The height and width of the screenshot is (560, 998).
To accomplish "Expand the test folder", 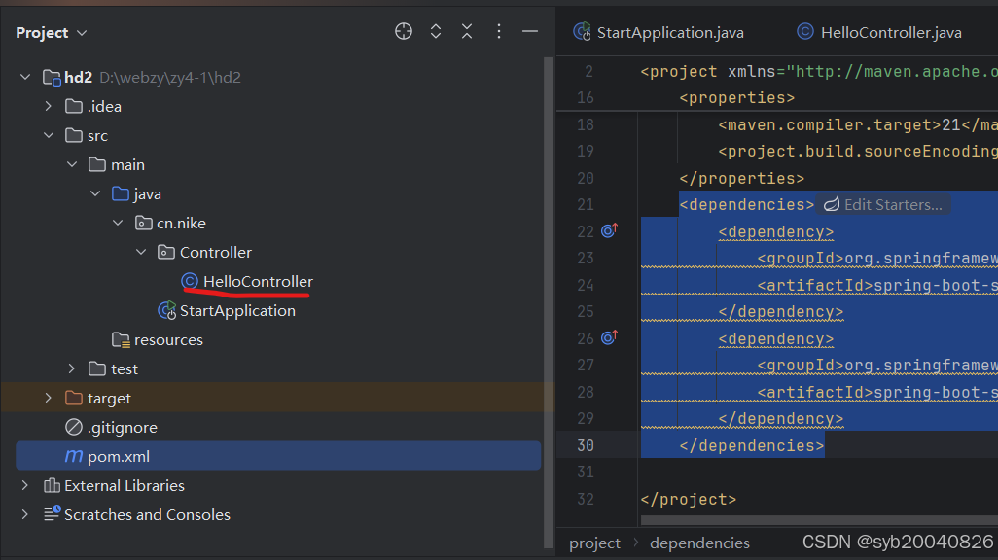I will [x=72, y=368].
